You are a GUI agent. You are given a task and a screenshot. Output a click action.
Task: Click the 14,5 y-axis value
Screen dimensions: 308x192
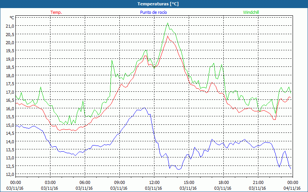click(x=10, y=133)
